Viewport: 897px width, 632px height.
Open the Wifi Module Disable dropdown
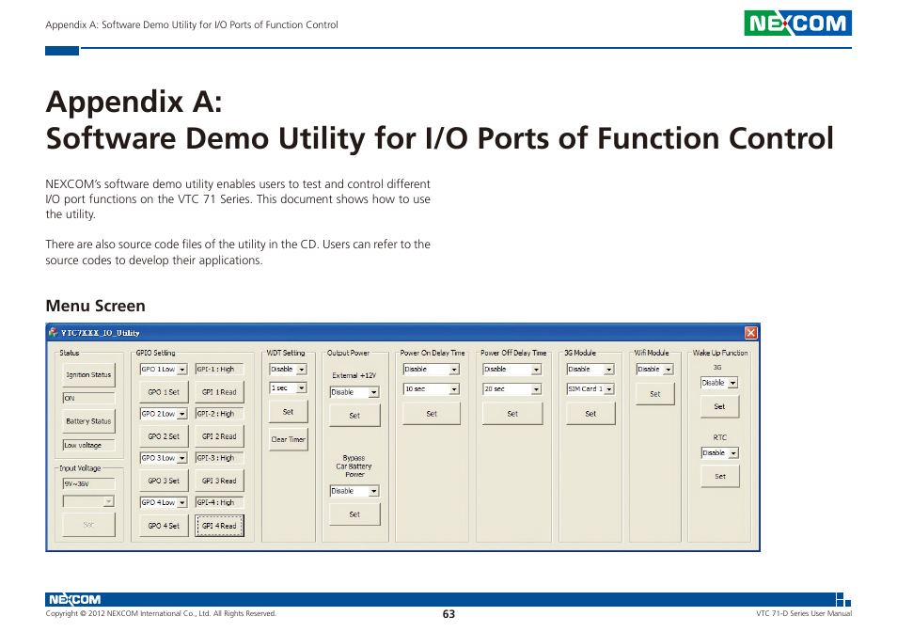655,370
